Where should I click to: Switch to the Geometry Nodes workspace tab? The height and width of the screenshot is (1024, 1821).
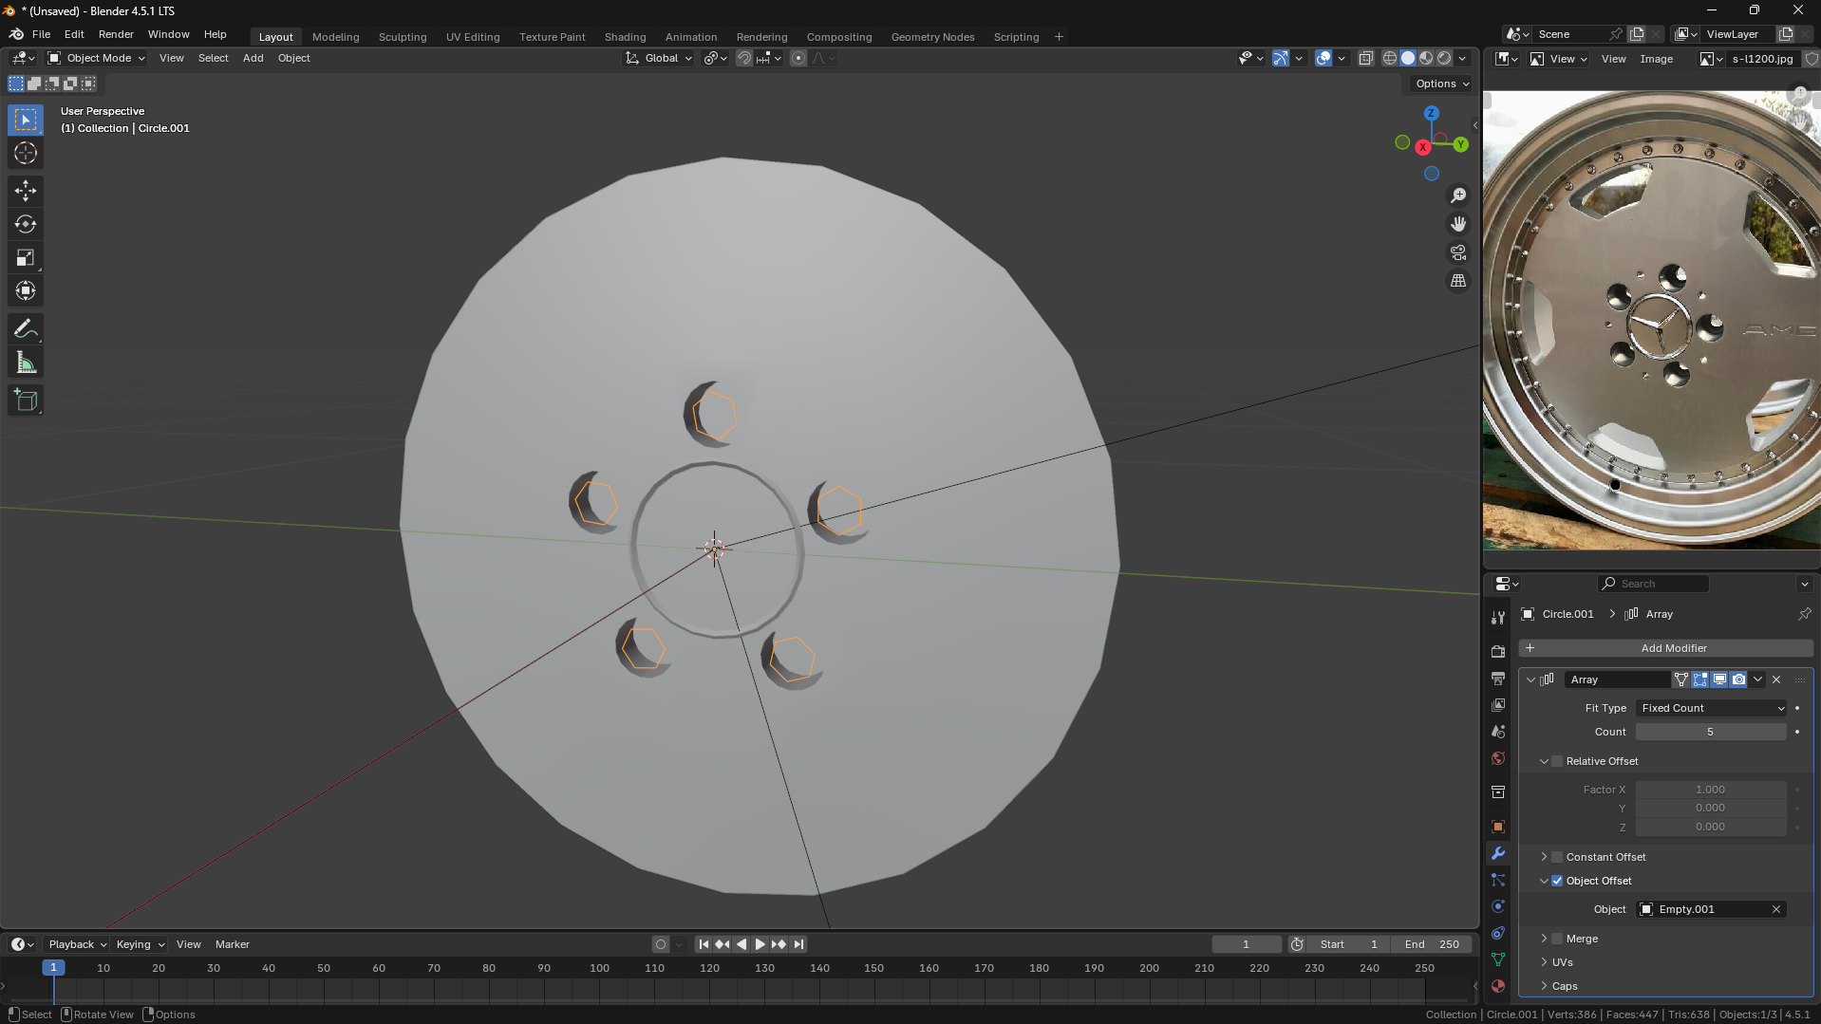tap(932, 37)
